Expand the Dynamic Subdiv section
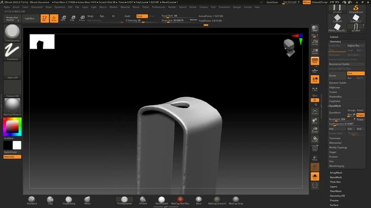 pos(337,83)
